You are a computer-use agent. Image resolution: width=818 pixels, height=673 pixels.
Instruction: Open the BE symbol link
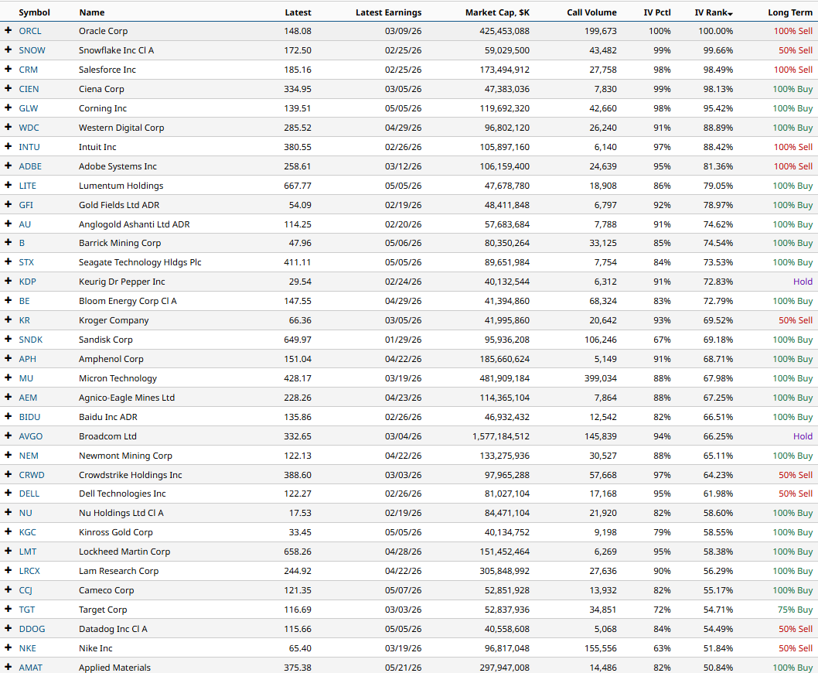coord(25,301)
